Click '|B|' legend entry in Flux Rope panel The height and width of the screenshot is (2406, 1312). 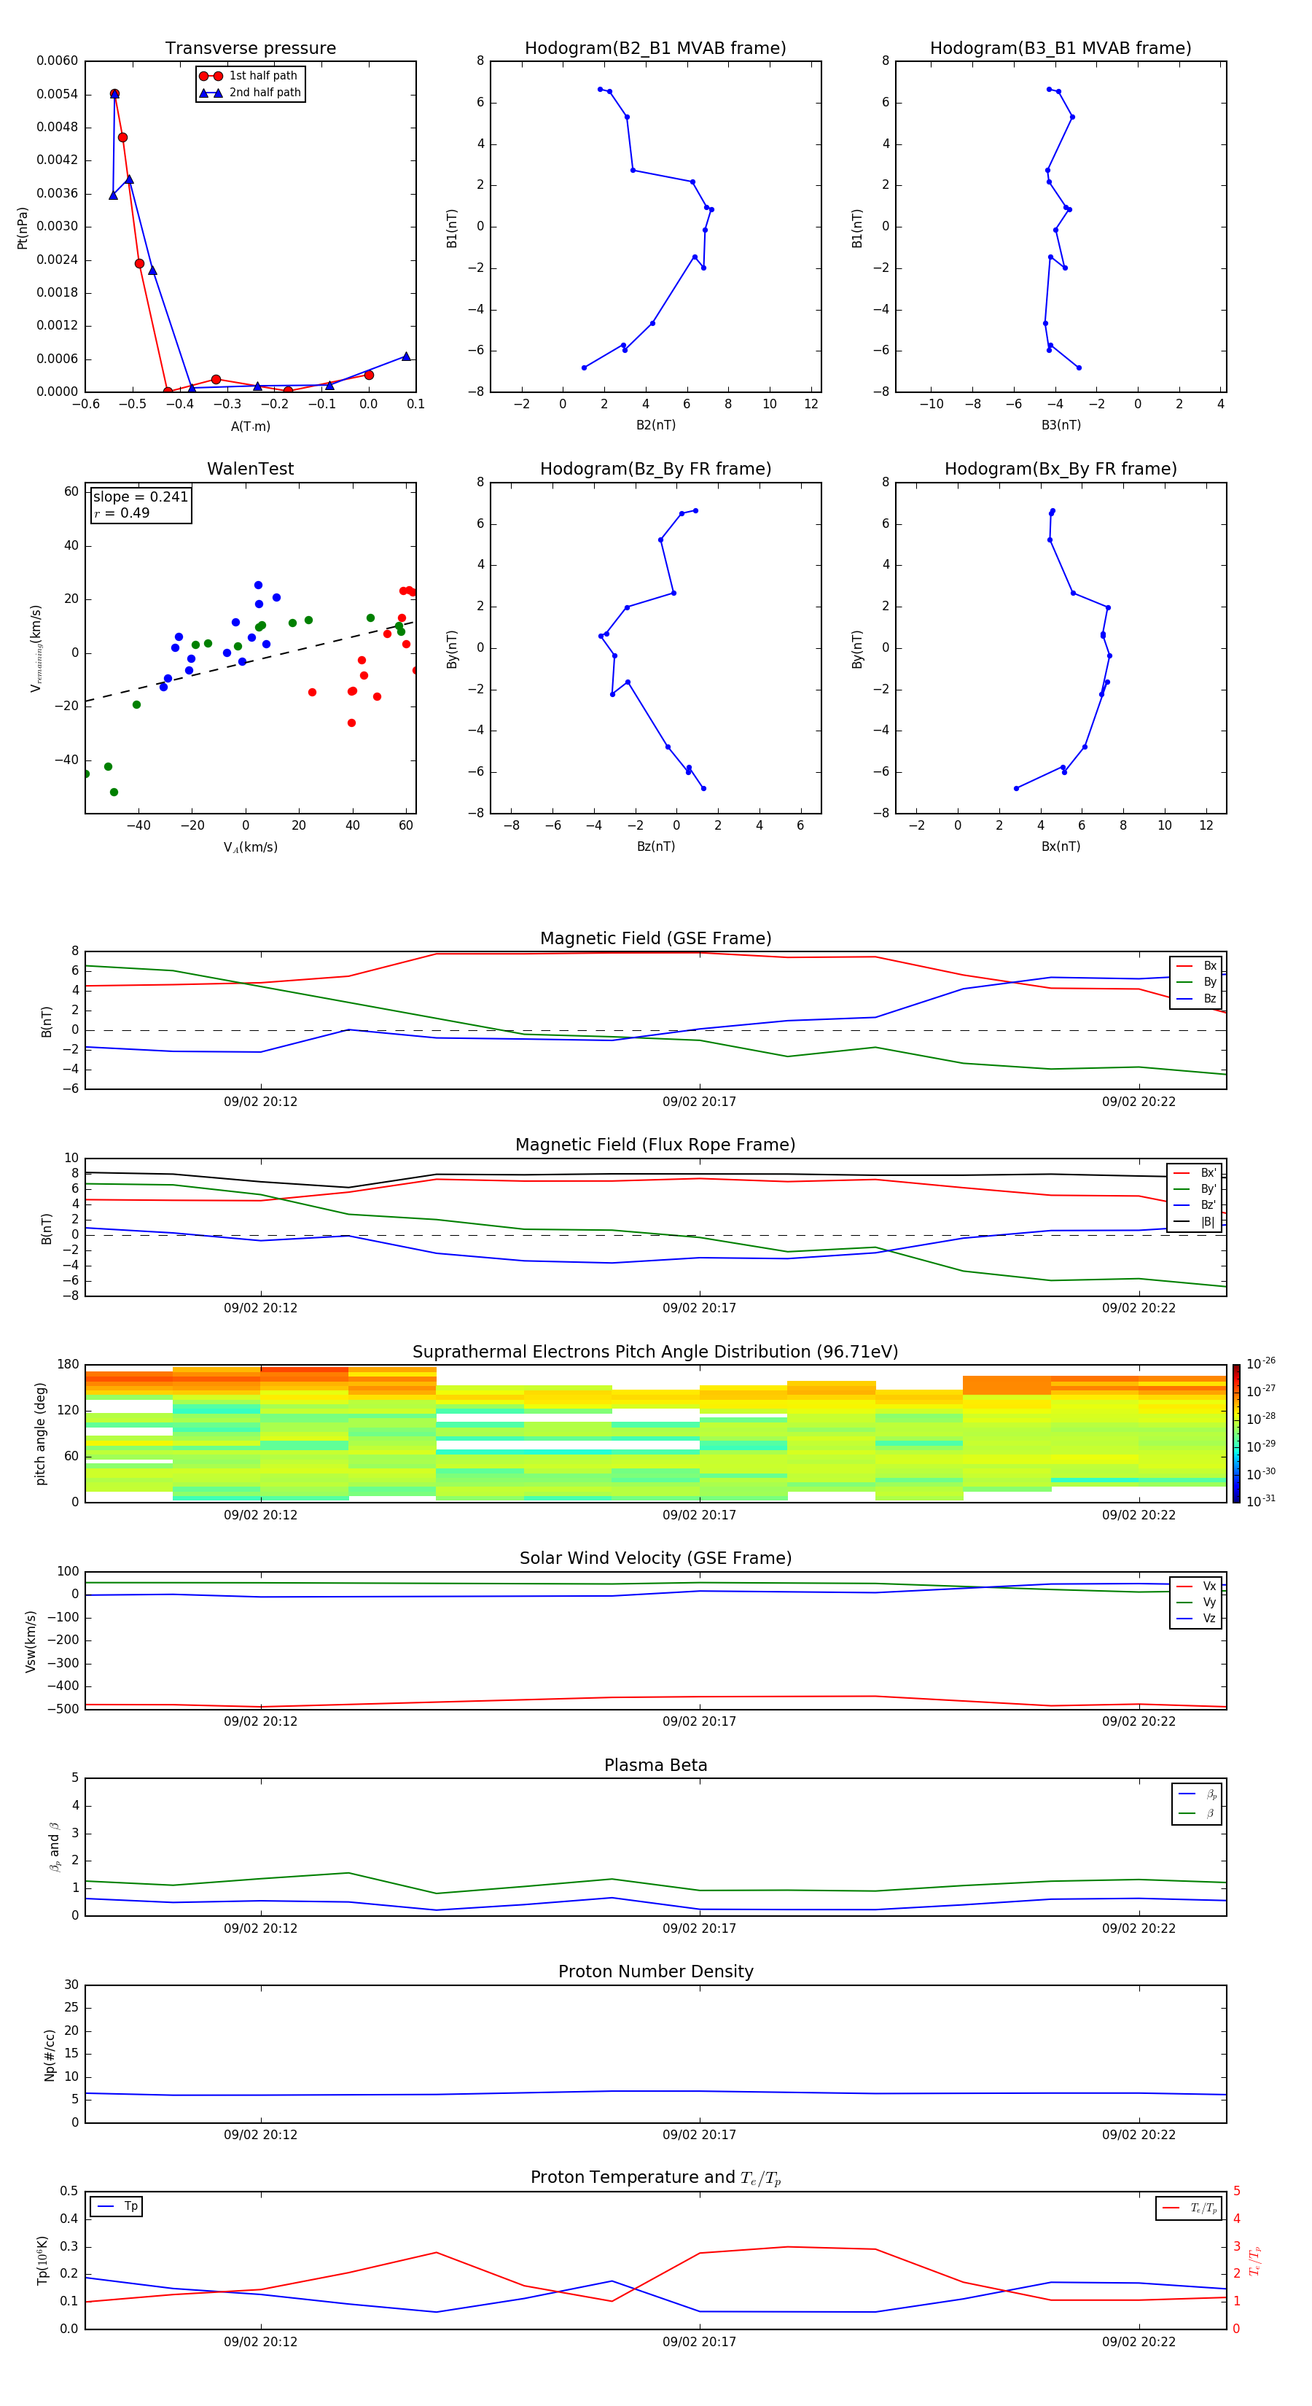tap(1195, 1222)
